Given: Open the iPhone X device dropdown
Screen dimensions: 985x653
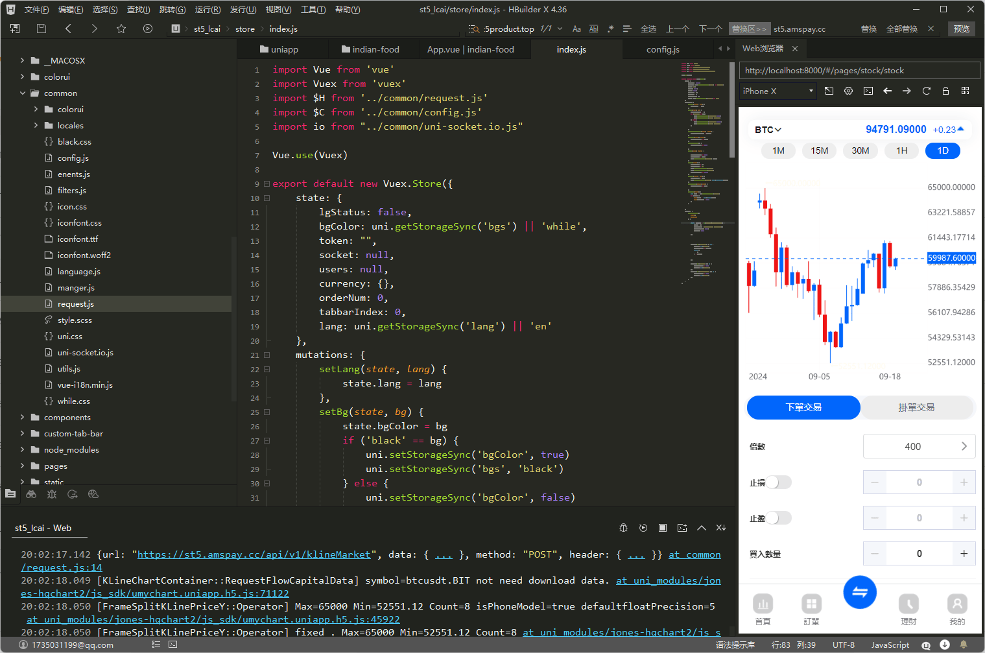Looking at the screenshot, I should click(x=778, y=91).
